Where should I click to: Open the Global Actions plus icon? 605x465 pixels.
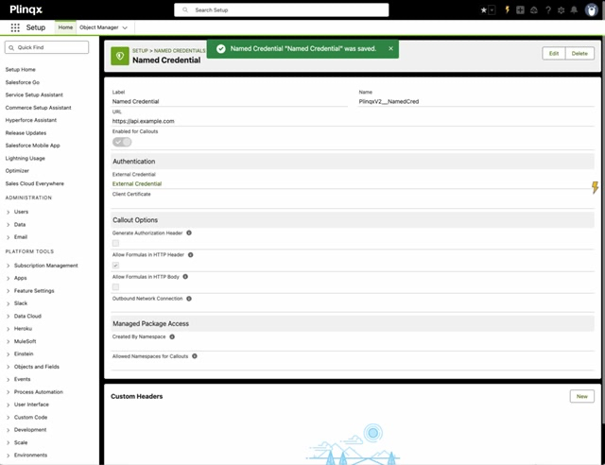pyautogui.click(x=520, y=10)
